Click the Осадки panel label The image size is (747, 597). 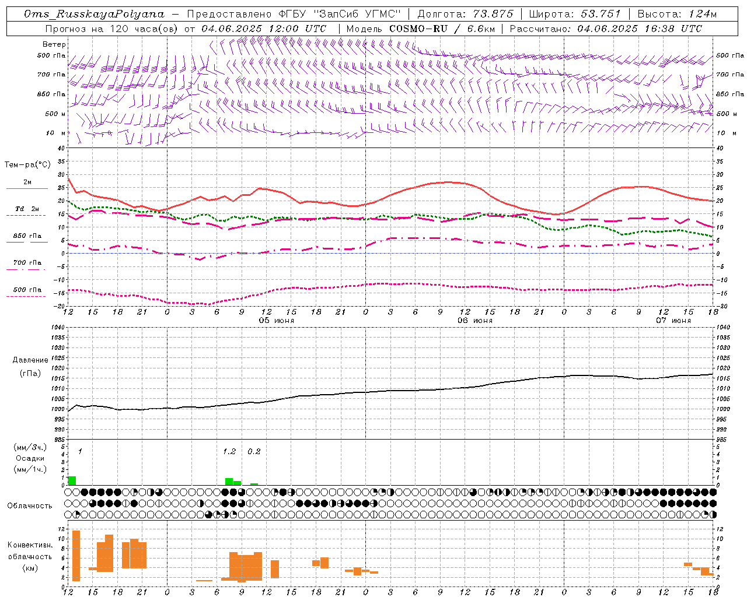30,458
